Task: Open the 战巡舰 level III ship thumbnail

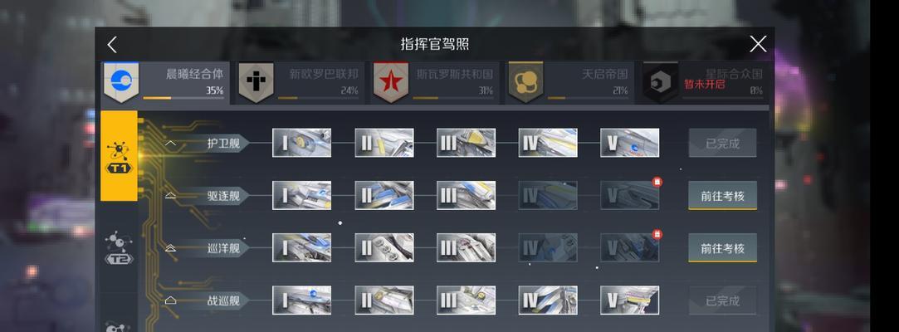Action: click(466, 300)
